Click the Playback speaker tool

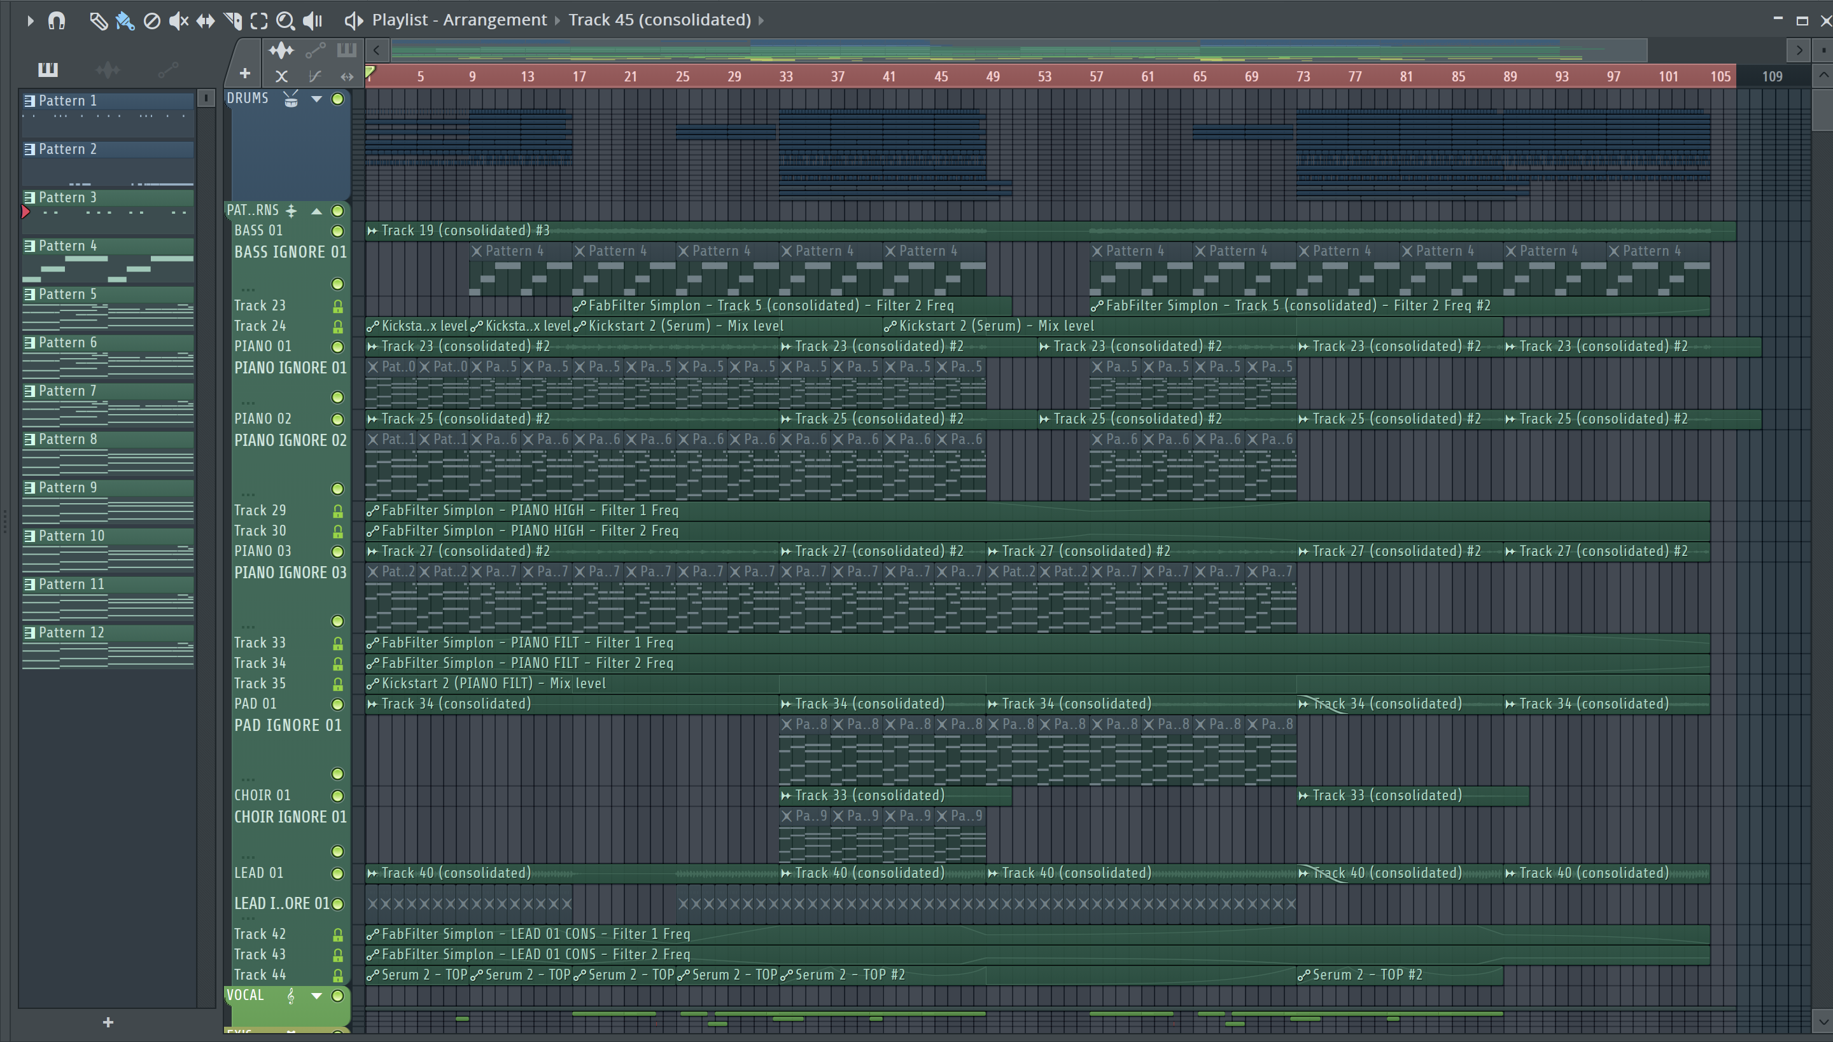click(x=312, y=21)
